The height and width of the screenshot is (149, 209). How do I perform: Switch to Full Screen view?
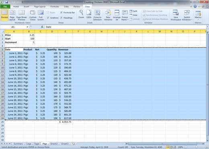(x=41, y=15)
